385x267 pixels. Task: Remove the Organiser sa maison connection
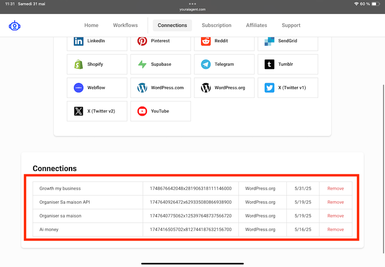coord(335,216)
